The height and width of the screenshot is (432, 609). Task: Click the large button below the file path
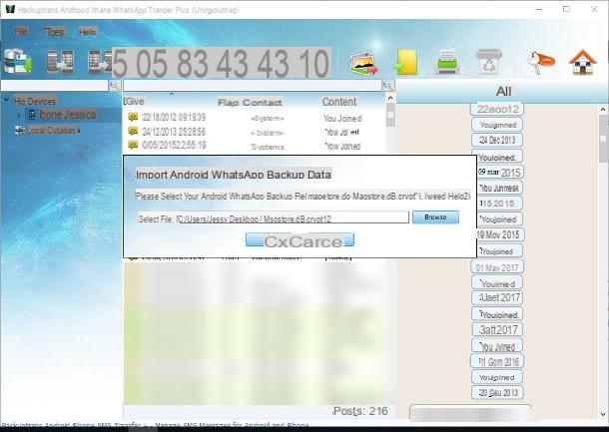pos(300,240)
